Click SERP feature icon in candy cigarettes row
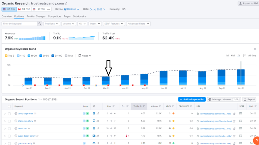Screen dimensions: 259x145 (x=94, y=113)
